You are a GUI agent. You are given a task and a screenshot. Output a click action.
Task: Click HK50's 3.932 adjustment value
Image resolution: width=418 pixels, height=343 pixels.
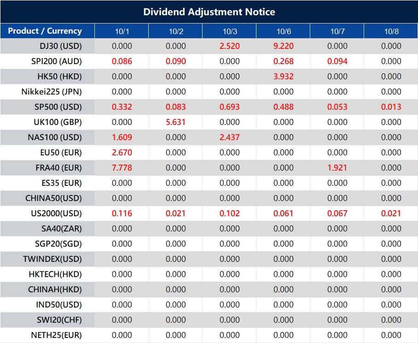(x=283, y=77)
